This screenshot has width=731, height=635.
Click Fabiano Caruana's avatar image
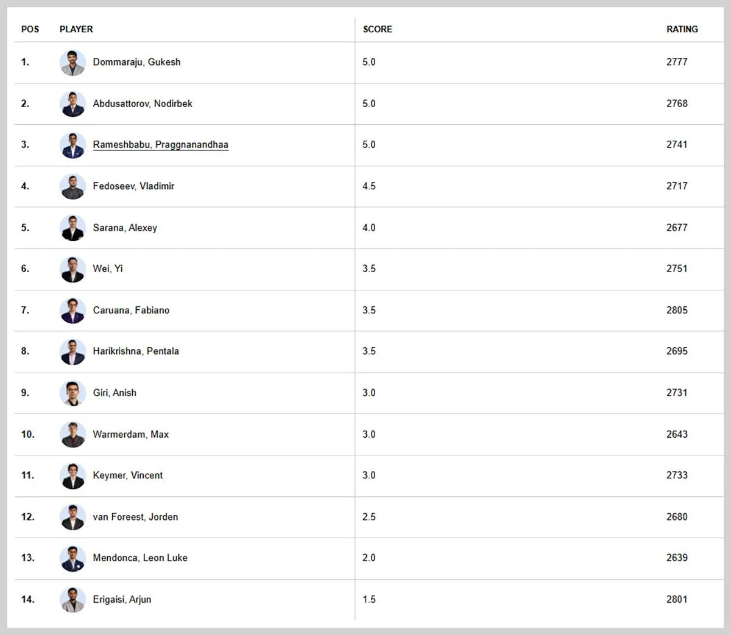(x=72, y=310)
